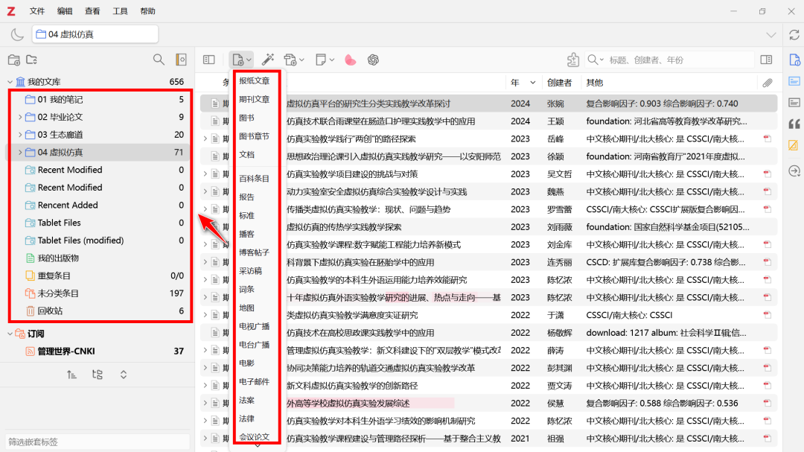Click the 筛选嵌套标签 filter field

click(x=95, y=442)
